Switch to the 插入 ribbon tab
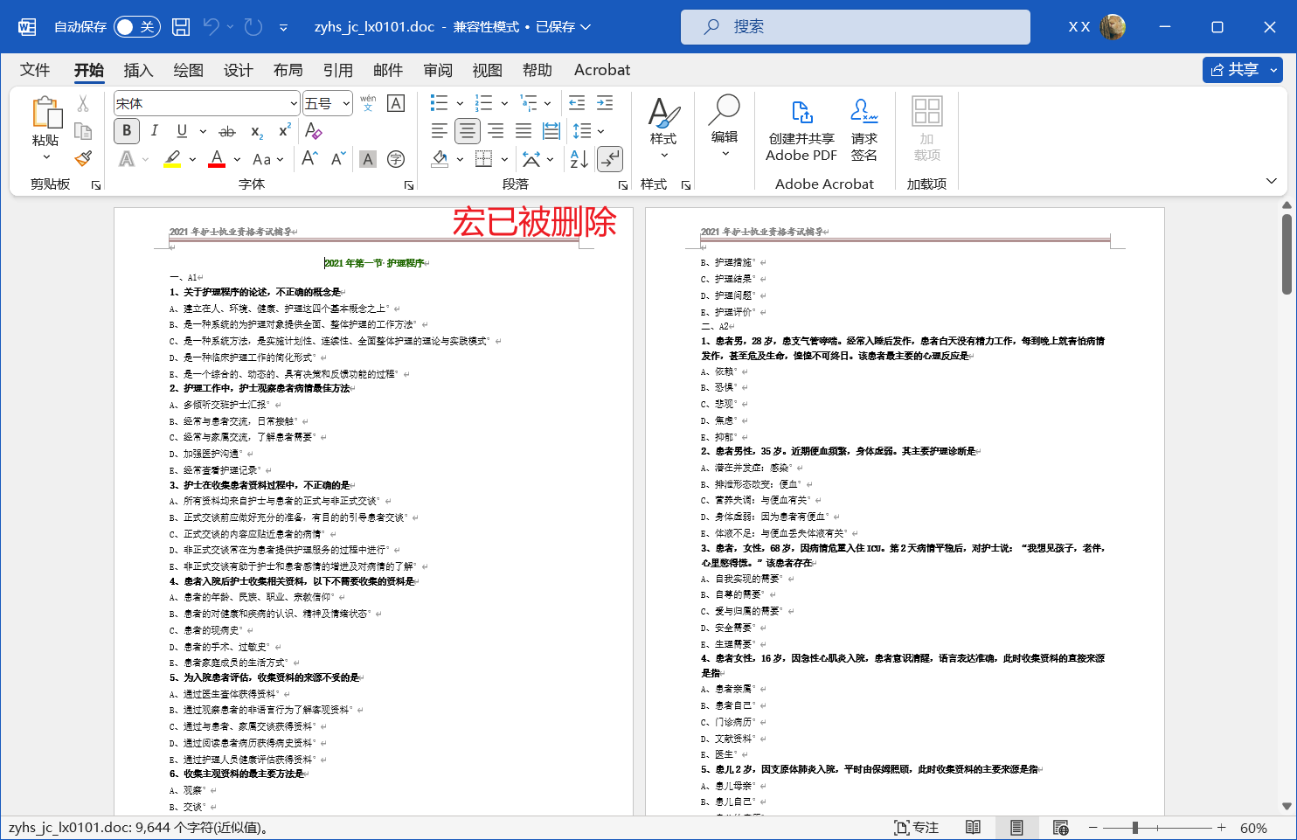 [138, 70]
